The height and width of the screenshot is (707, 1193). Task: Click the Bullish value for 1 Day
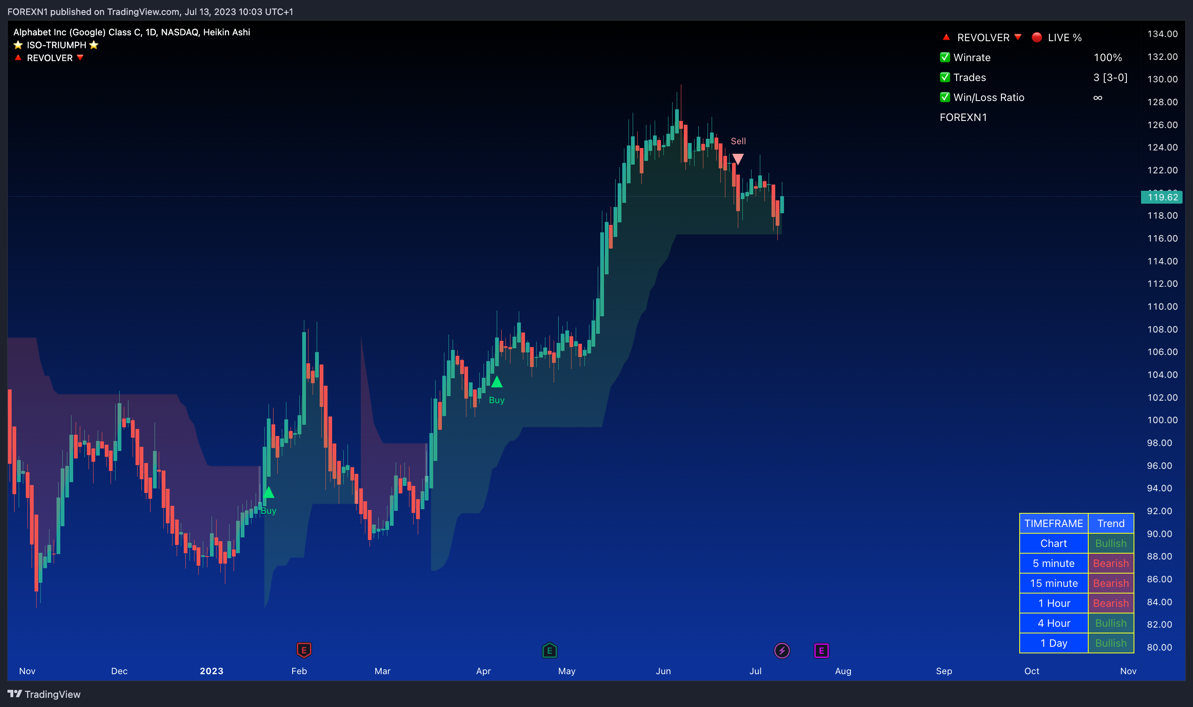pos(1111,643)
